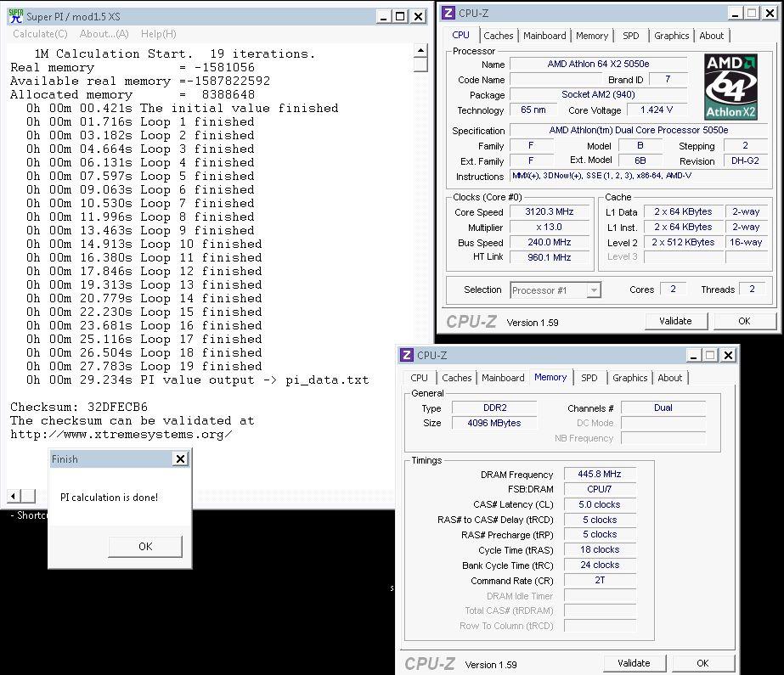Click the Multiplier value x 13.0

tap(549, 227)
